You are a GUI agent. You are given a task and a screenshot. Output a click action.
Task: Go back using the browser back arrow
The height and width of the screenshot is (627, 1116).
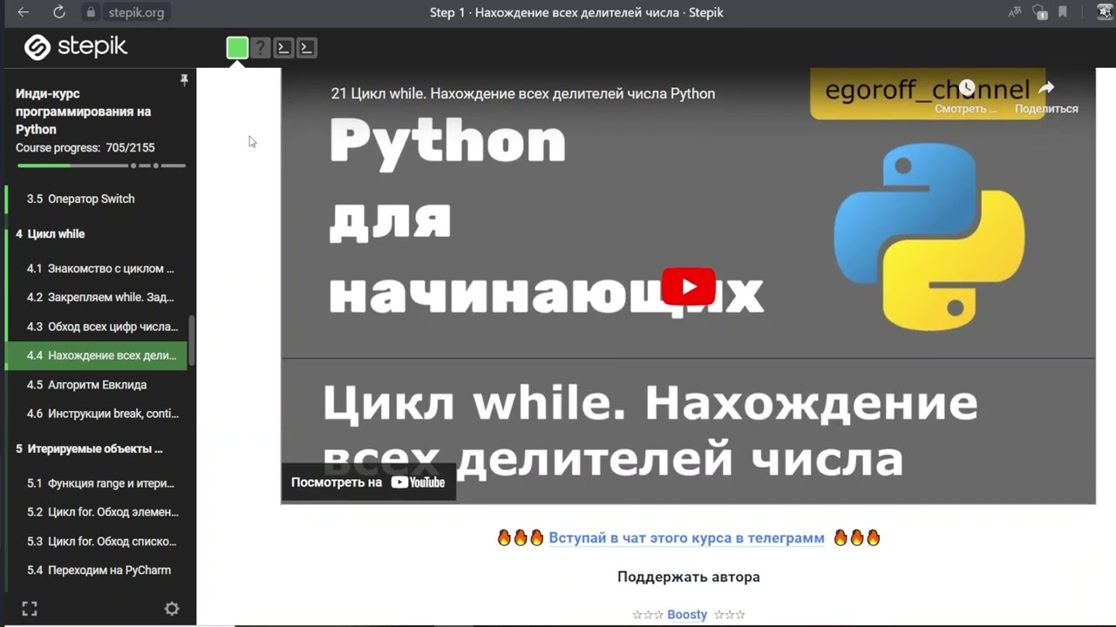24,12
